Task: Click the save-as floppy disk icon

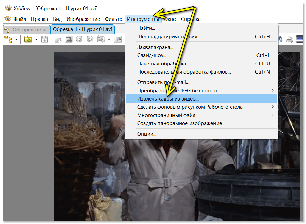Action: tap(45, 40)
